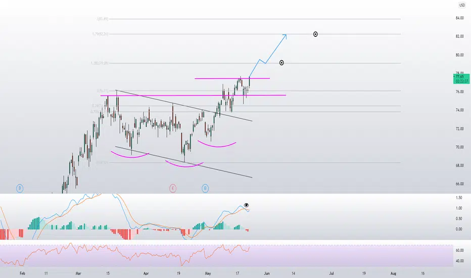Click 84.00 on the price axis

459,18
